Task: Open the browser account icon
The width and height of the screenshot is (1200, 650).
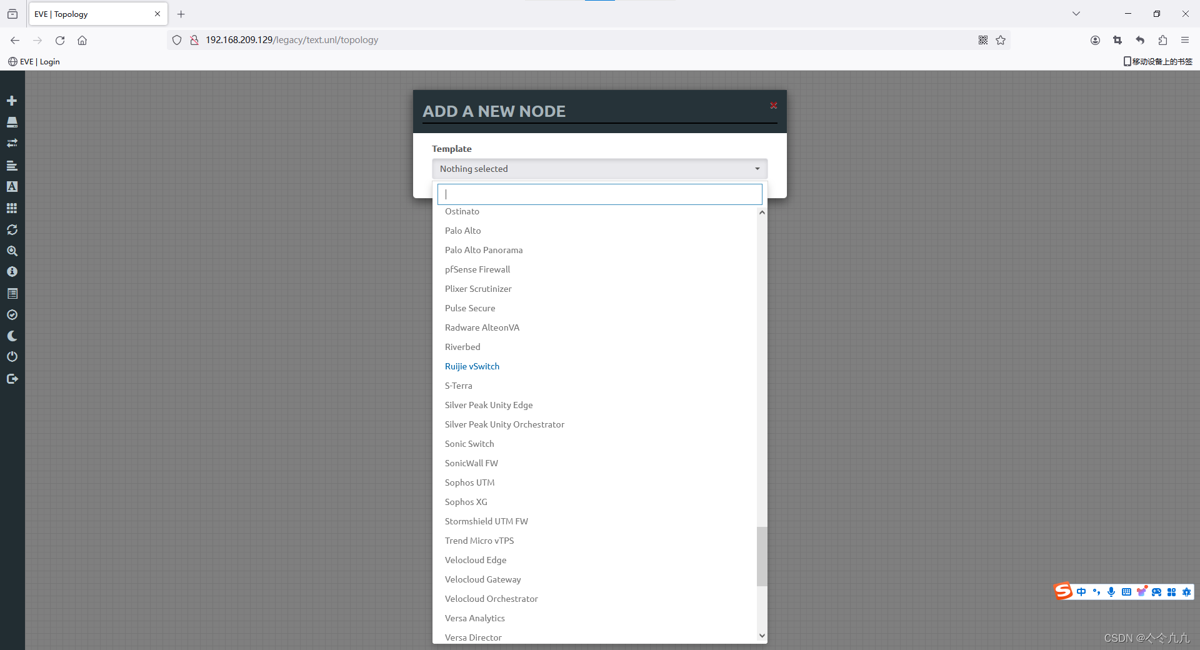Action: pos(1095,40)
